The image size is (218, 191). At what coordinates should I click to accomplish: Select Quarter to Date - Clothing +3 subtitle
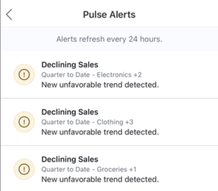[87, 122]
